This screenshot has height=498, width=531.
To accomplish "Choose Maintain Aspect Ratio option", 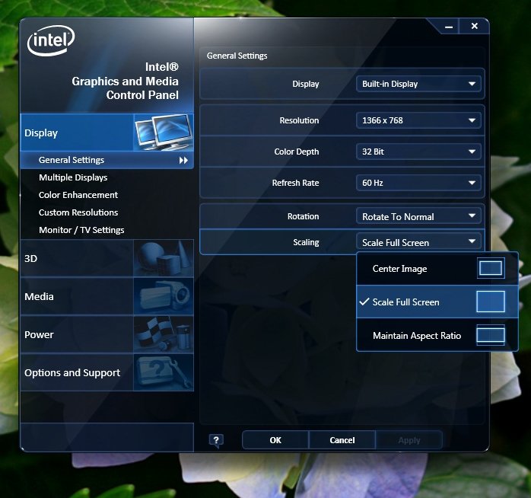I will (x=437, y=335).
